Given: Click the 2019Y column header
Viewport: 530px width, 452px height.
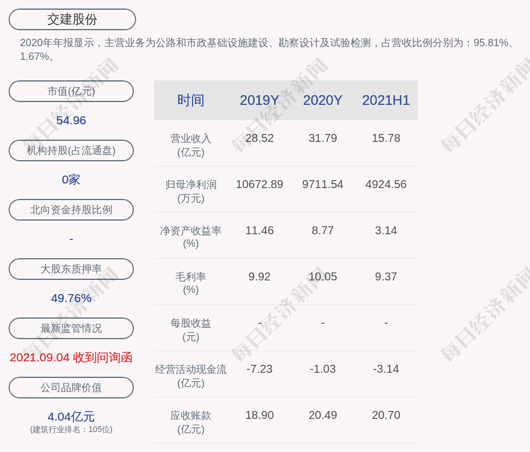Looking at the screenshot, I should coord(259,100).
